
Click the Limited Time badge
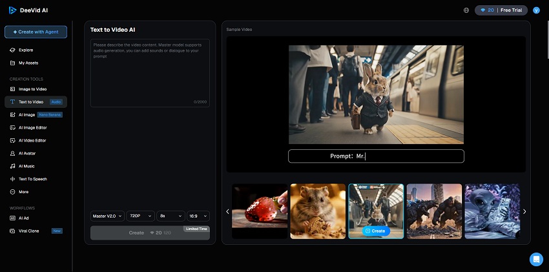[196, 229]
